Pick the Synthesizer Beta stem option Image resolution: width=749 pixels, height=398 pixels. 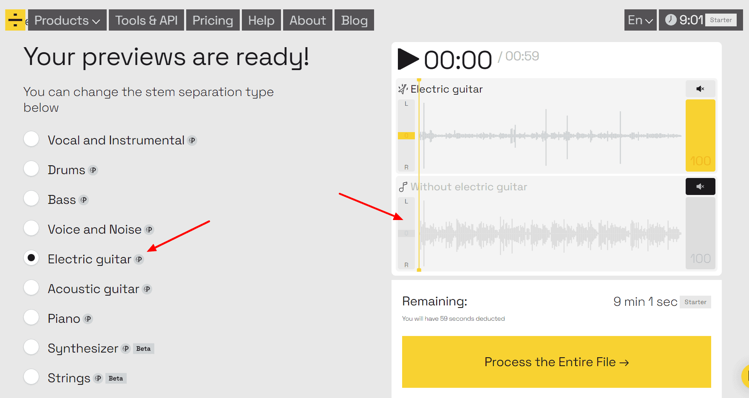(x=31, y=347)
